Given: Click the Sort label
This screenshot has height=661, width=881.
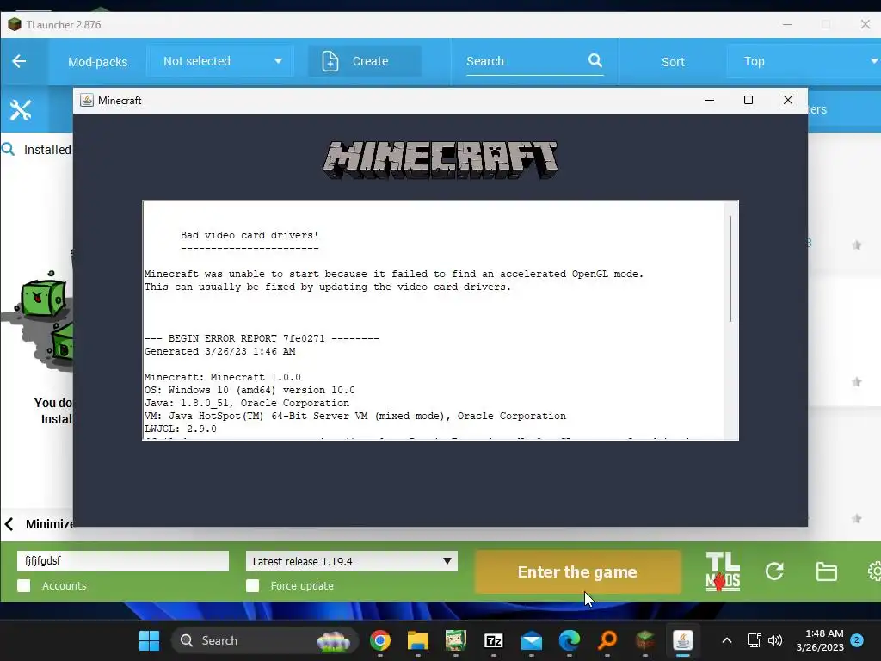Looking at the screenshot, I should tap(673, 62).
